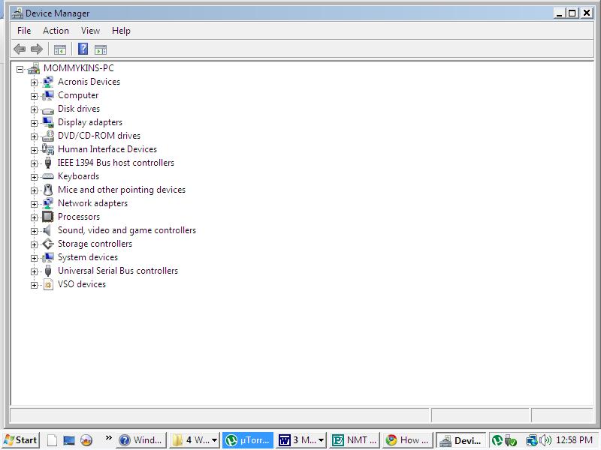Expand the System devices node
The width and height of the screenshot is (601, 450).
click(x=34, y=258)
